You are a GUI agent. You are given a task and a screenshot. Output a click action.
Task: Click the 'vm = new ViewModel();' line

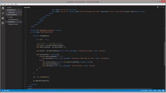pos(41,77)
